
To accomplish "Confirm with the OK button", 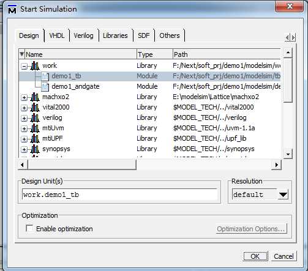I will click(255, 256).
